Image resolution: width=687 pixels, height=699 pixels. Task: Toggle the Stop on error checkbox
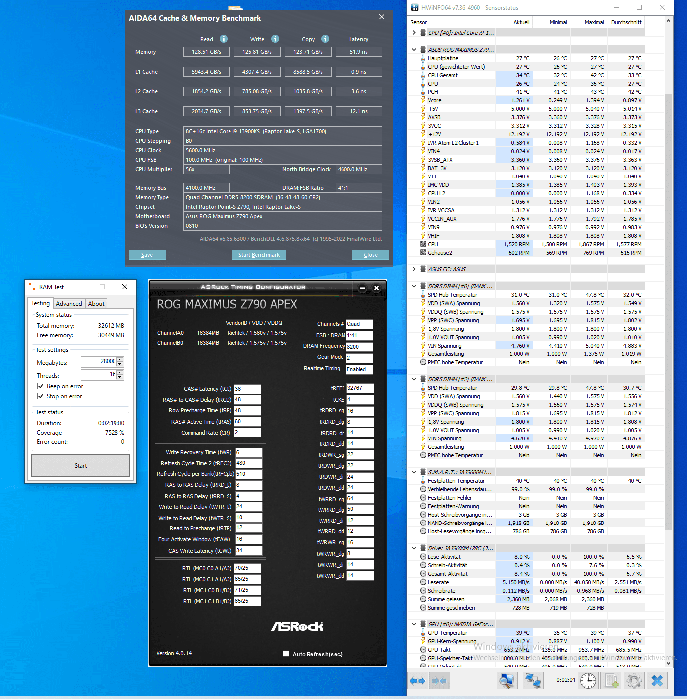(41, 396)
